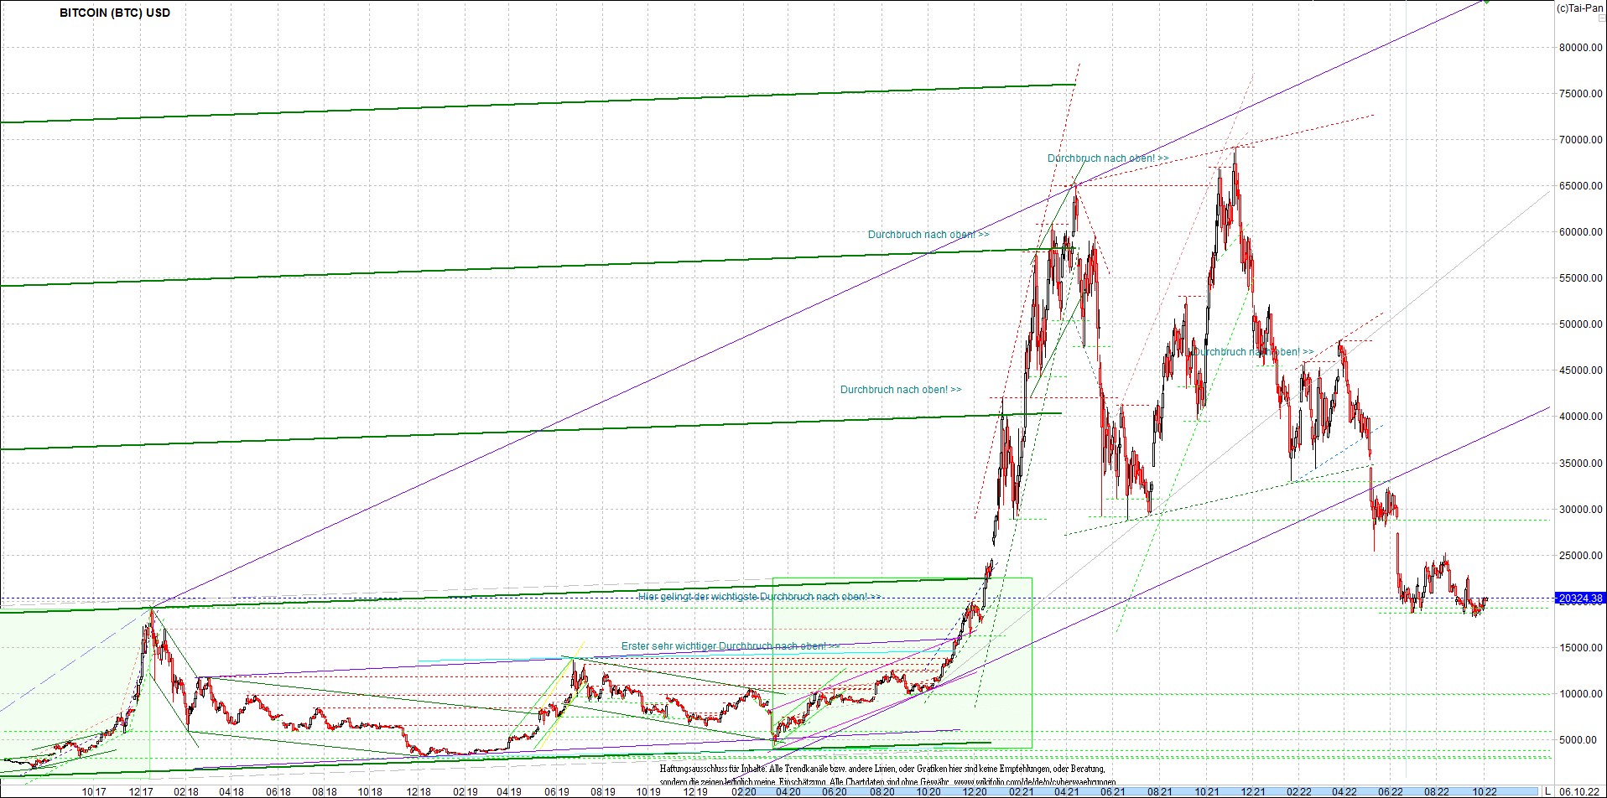Click the 80000.00 price axis label
The height and width of the screenshot is (798, 1607).
[x=1580, y=48]
